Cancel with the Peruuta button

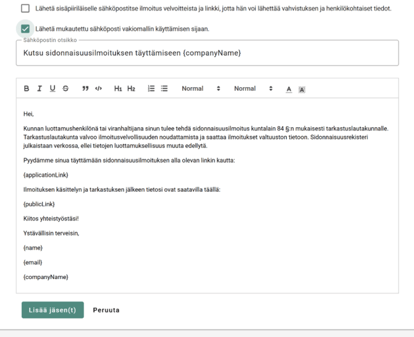[x=106, y=310]
